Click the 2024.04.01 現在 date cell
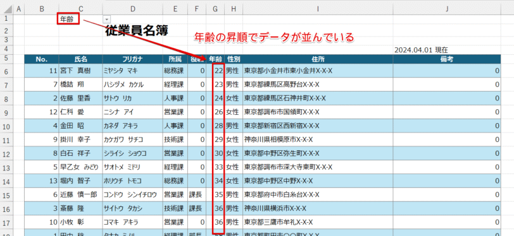Image resolution: width=514 pixels, height=236 pixels. tap(421, 50)
